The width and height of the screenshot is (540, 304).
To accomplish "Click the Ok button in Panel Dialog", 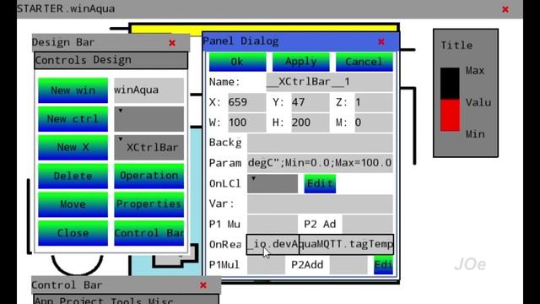I will (237, 62).
